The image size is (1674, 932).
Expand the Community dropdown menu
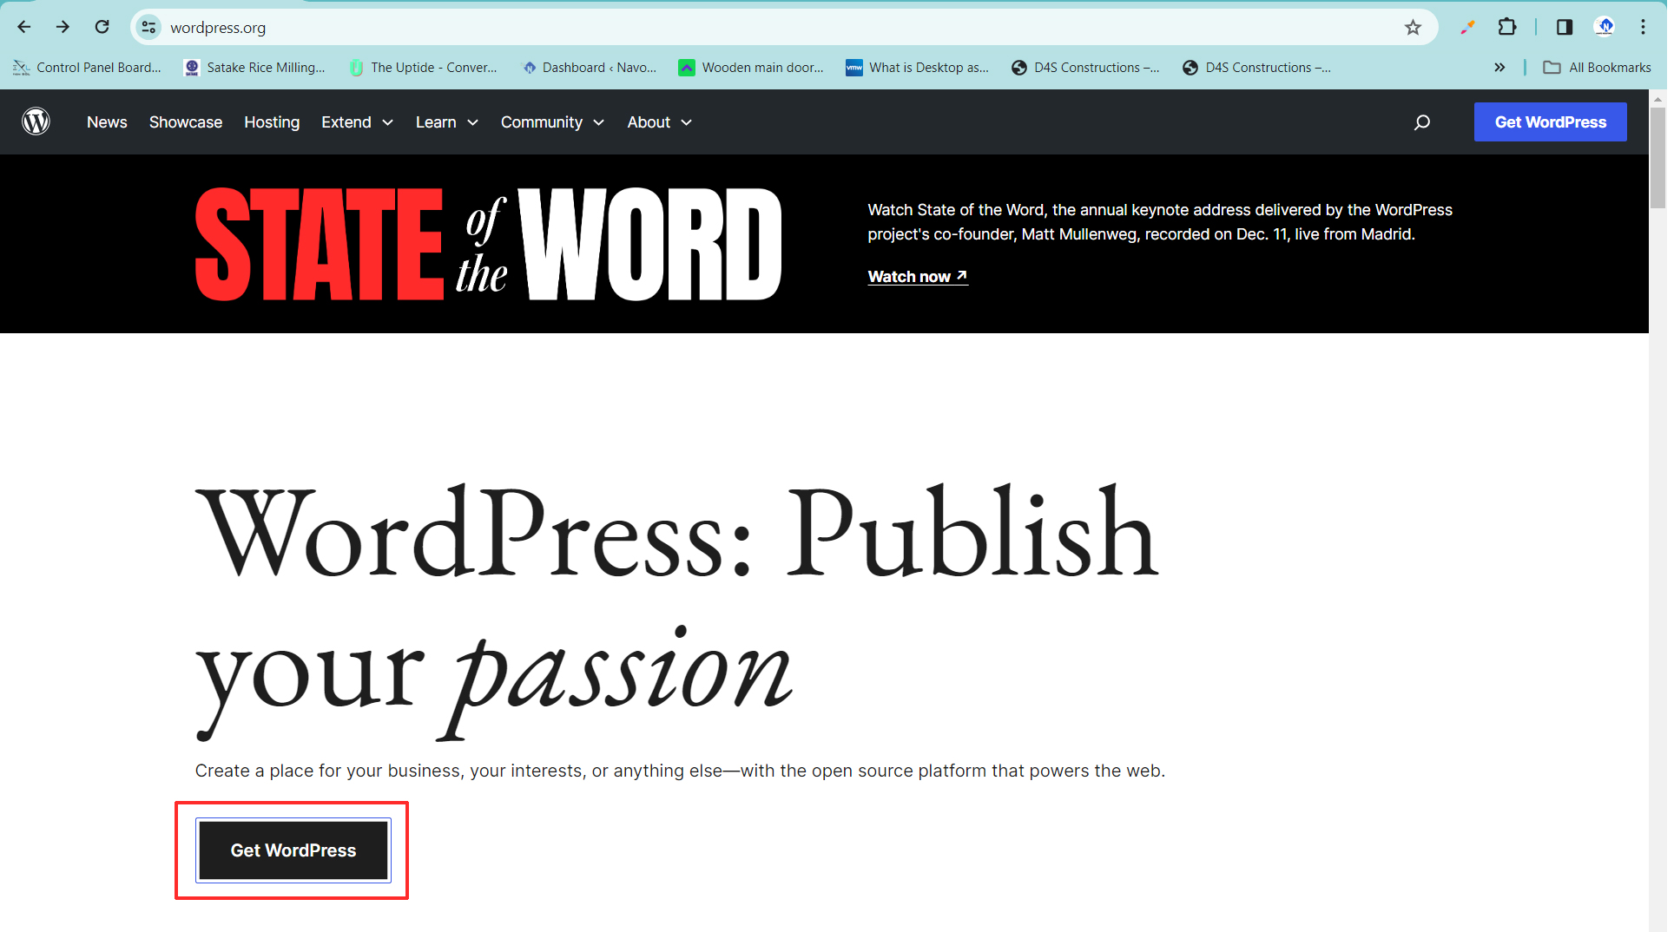point(552,122)
